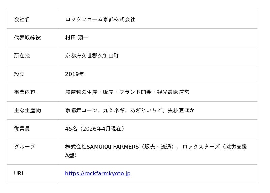Image resolution: width=270 pixels, height=193 pixels.
Task: Open the rockfarmkyoto.jp link
Action: 98,174
